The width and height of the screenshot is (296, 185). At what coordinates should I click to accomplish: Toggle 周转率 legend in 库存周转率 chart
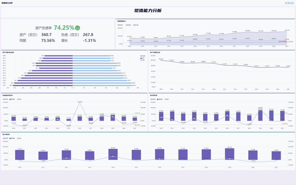point(160,99)
